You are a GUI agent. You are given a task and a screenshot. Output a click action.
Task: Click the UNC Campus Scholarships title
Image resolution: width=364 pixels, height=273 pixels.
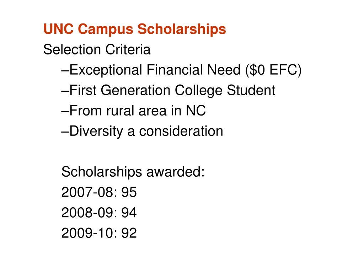(x=135, y=30)
